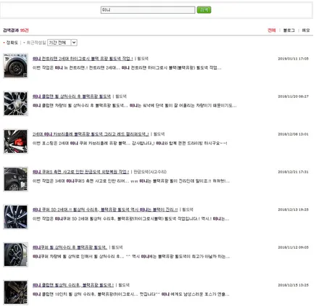Open the period range dropdown

click(62, 43)
